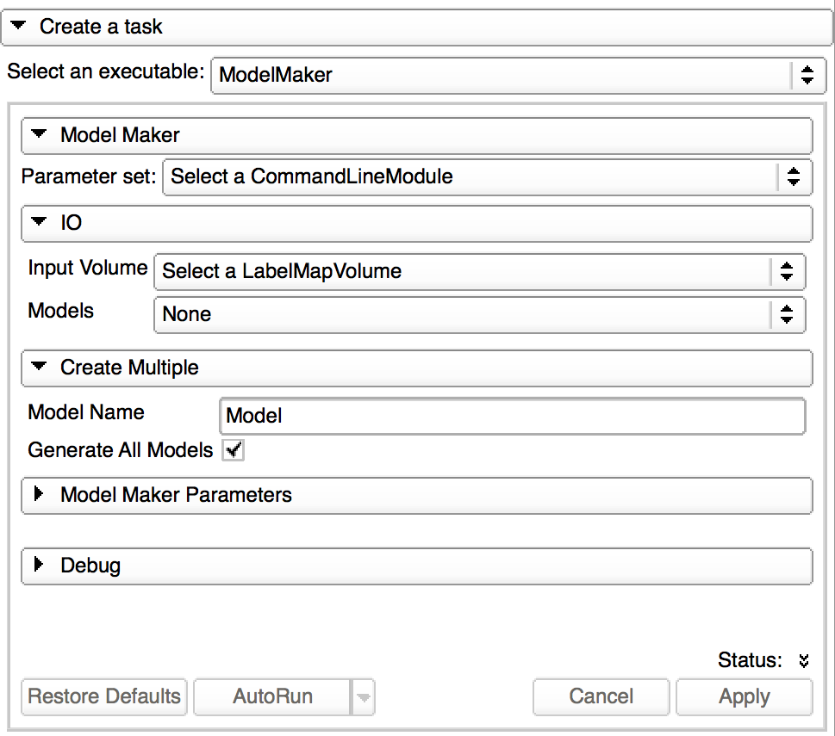This screenshot has width=835, height=736.
Task: Uncheck the Generate All Models checkbox
Action: tap(233, 450)
